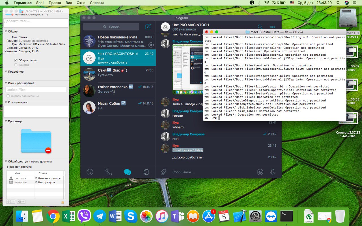Open the Окно menu

pyautogui.click(x=81, y=3)
